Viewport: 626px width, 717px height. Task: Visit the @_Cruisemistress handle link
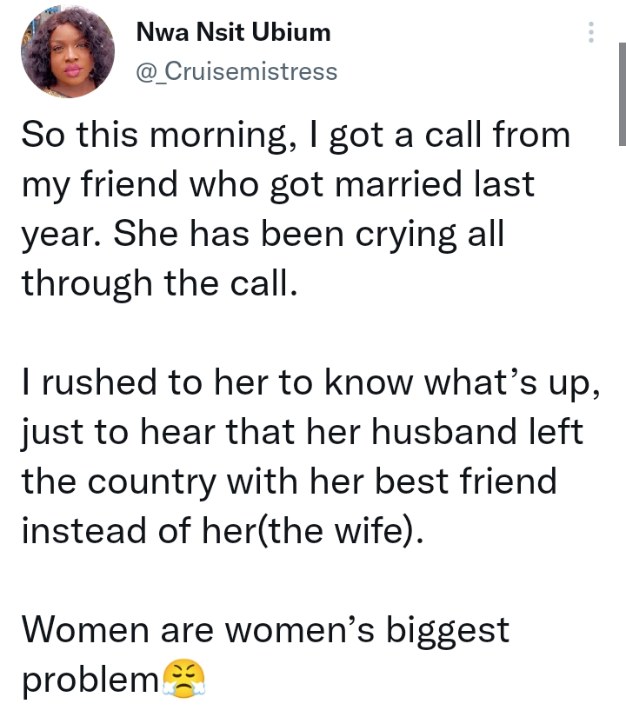tap(236, 71)
